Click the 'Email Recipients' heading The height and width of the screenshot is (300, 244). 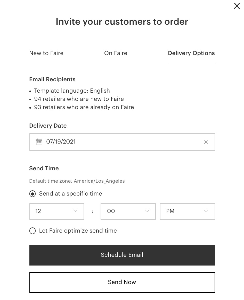(52, 79)
